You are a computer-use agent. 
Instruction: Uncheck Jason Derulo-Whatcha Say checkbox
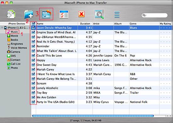tap(33, 28)
